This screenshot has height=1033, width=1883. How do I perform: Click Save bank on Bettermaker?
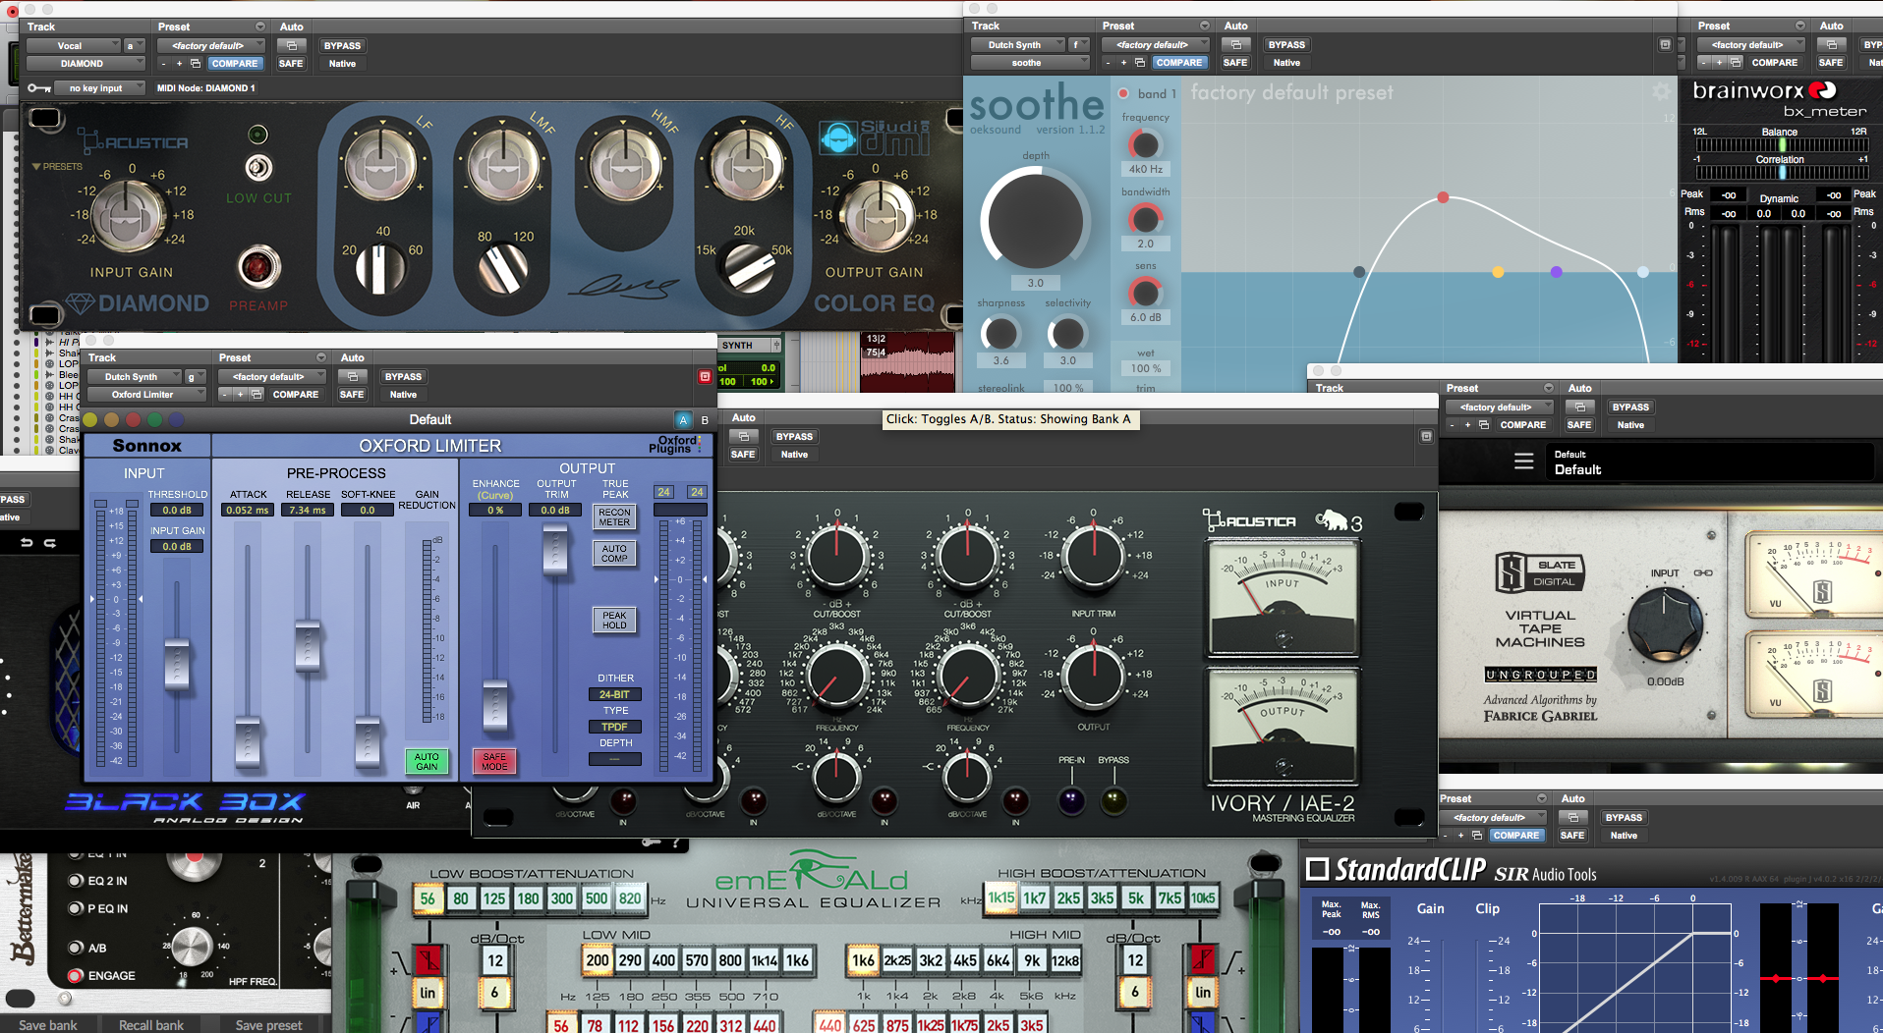pos(47,1025)
